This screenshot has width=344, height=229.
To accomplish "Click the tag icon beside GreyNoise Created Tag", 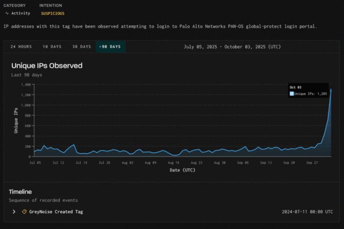I will click(x=24, y=212).
